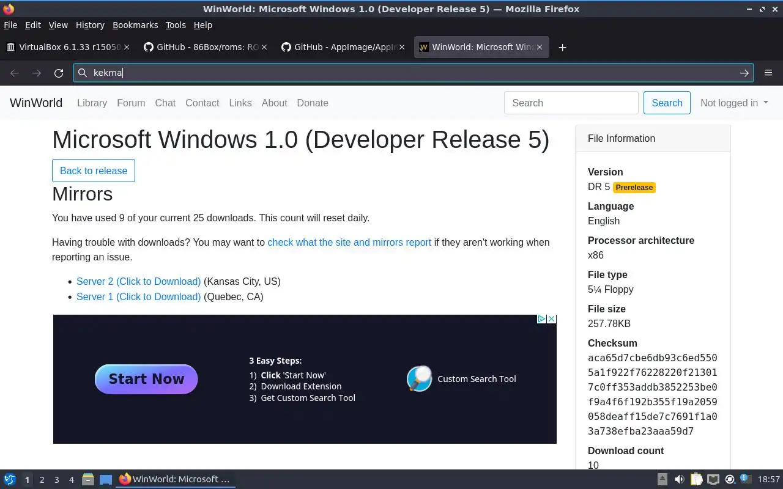Focus the WinWorld search field
Image resolution: width=783 pixels, height=489 pixels.
571,103
